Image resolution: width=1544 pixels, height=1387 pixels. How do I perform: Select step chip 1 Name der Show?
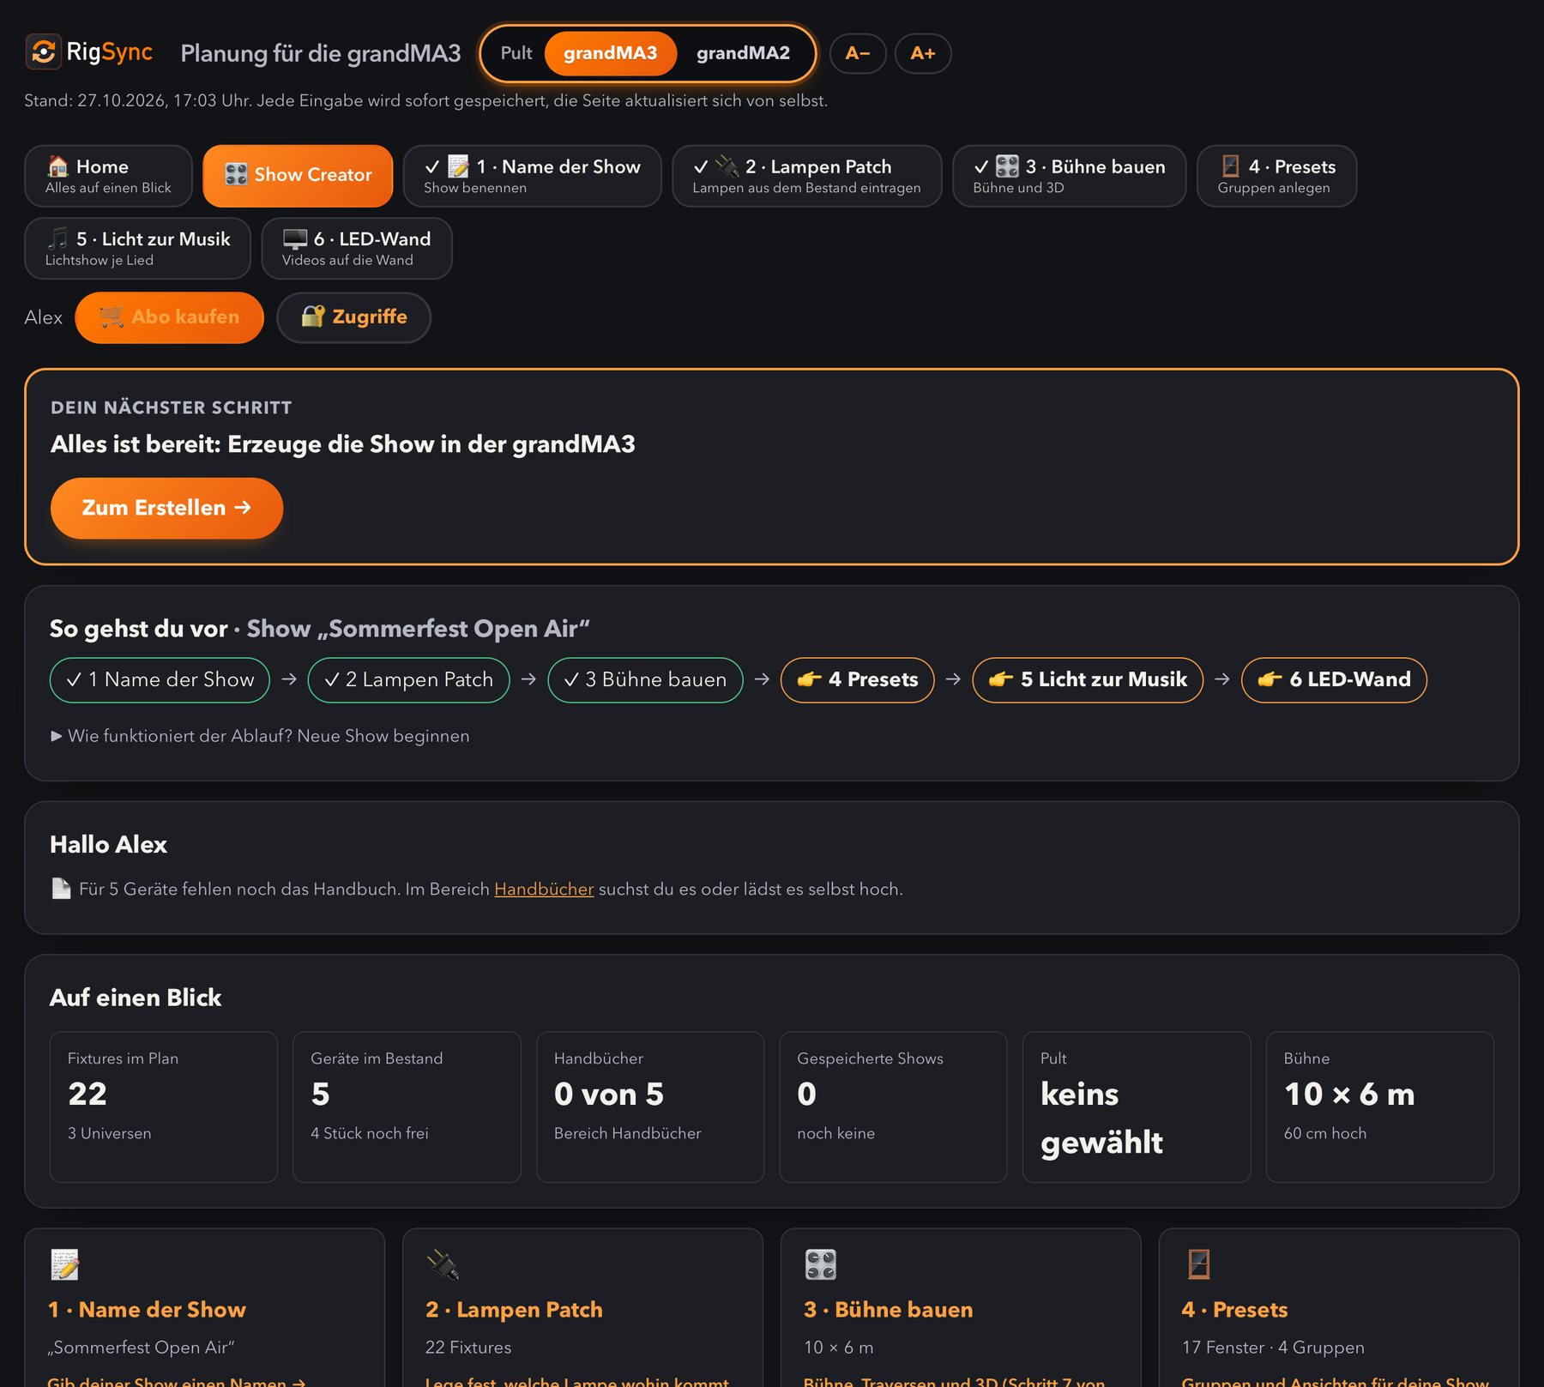coord(160,680)
